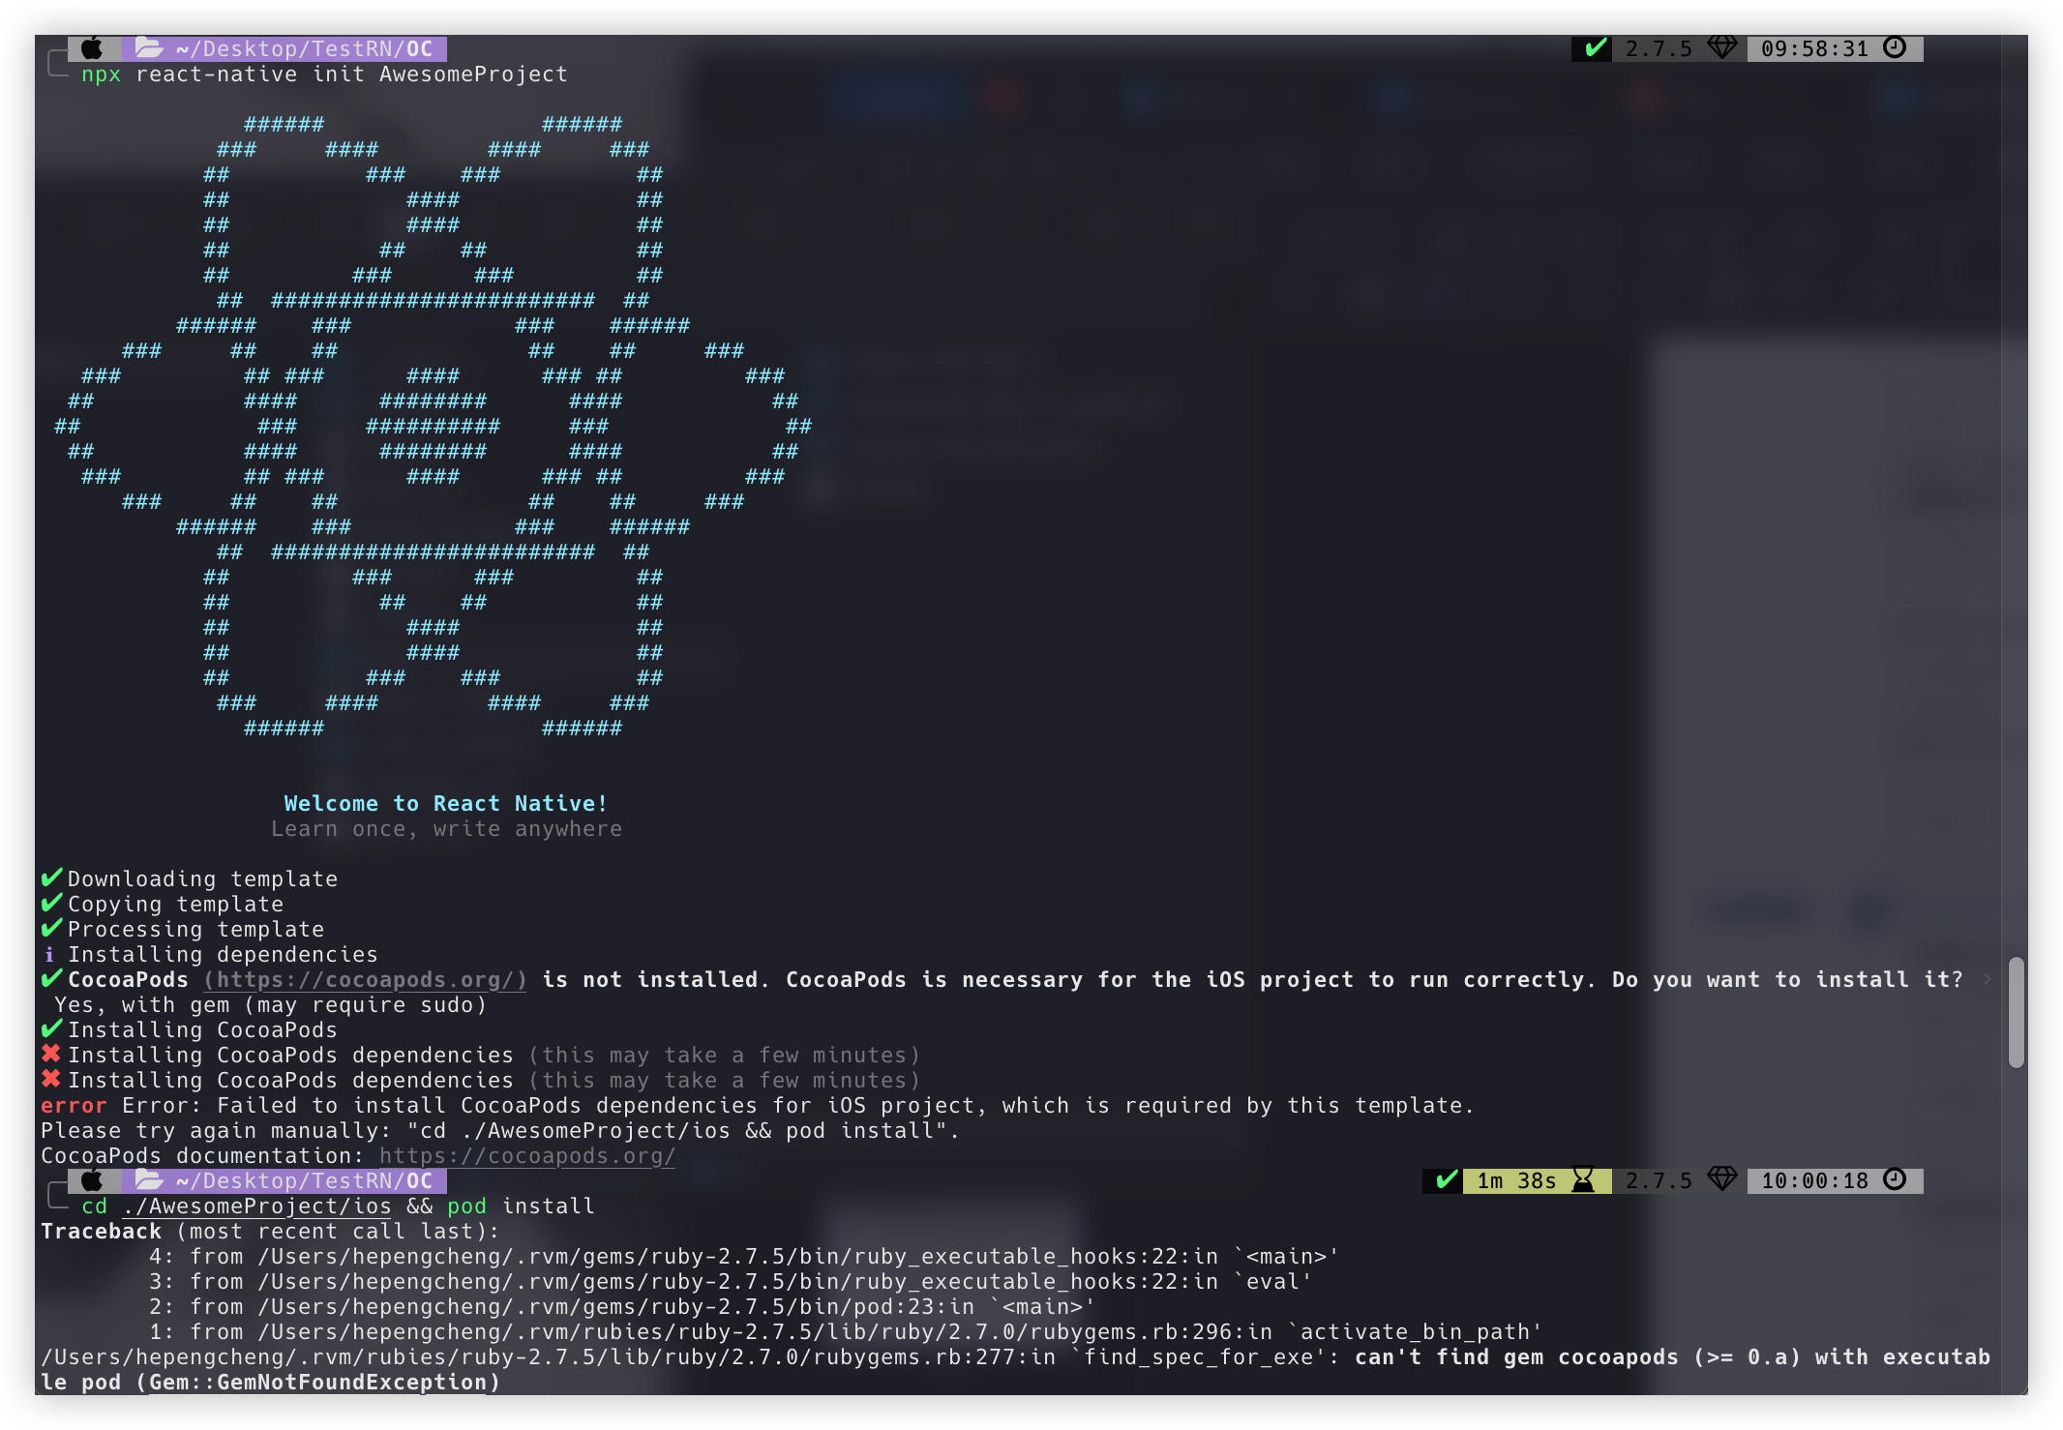Click 'react-native init AwesomeProject' command text
This screenshot has width=2063, height=1430.
[x=352, y=74]
